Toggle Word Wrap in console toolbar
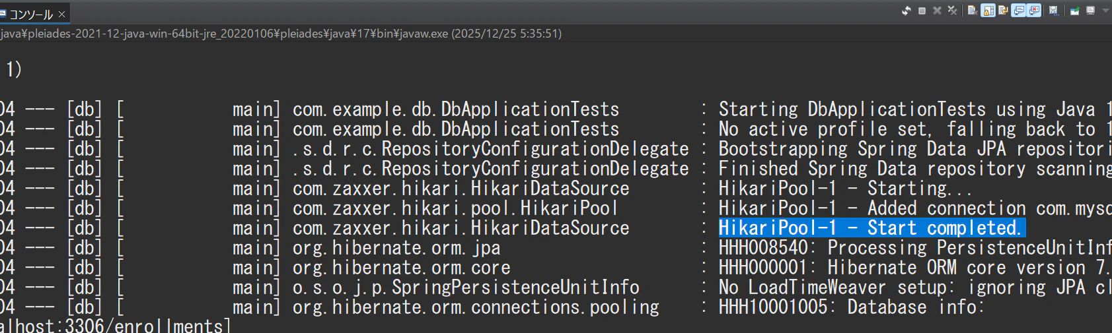 pos(1003,11)
